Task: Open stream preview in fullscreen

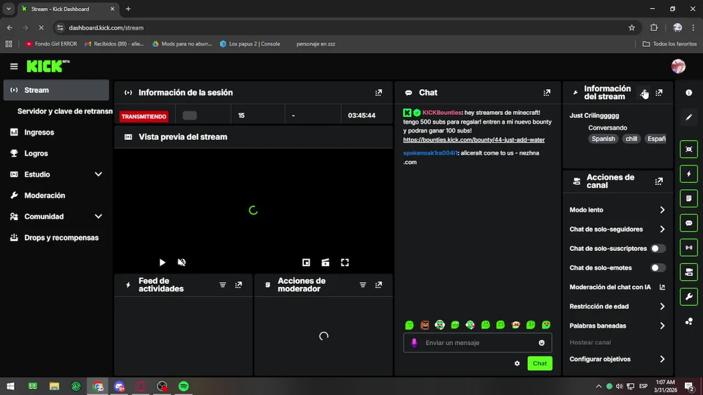Action: [345, 262]
